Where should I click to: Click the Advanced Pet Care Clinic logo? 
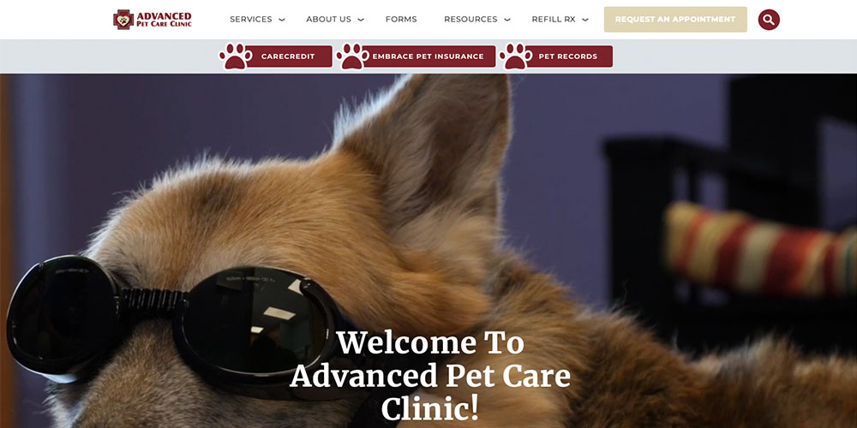pos(153,20)
